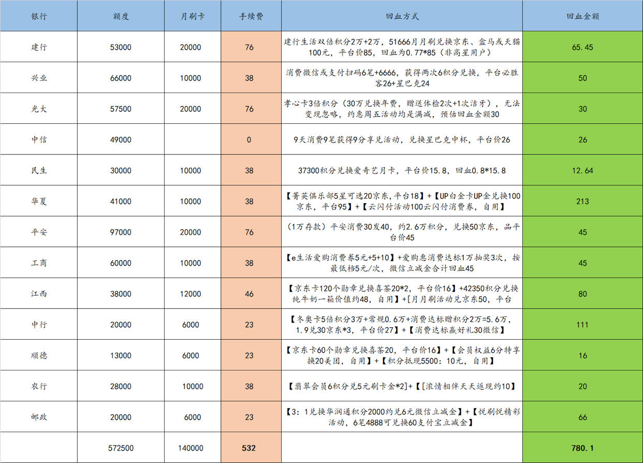Click the 572500 total limit cell
The image size is (643, 463).
pos(121,447)
